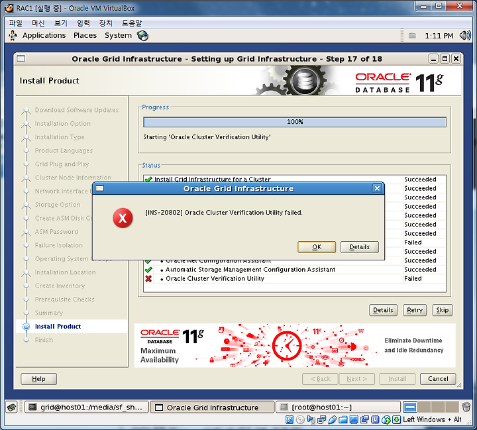Image resolution: width=477 pixels, height=430 pixels.
Task: Select the Finish step in sidebar
Action: point(44,340)
